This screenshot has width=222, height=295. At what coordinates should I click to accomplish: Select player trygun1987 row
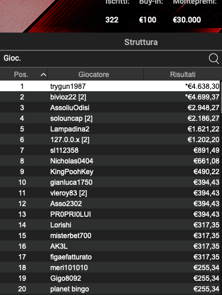[x=110, y=86]
